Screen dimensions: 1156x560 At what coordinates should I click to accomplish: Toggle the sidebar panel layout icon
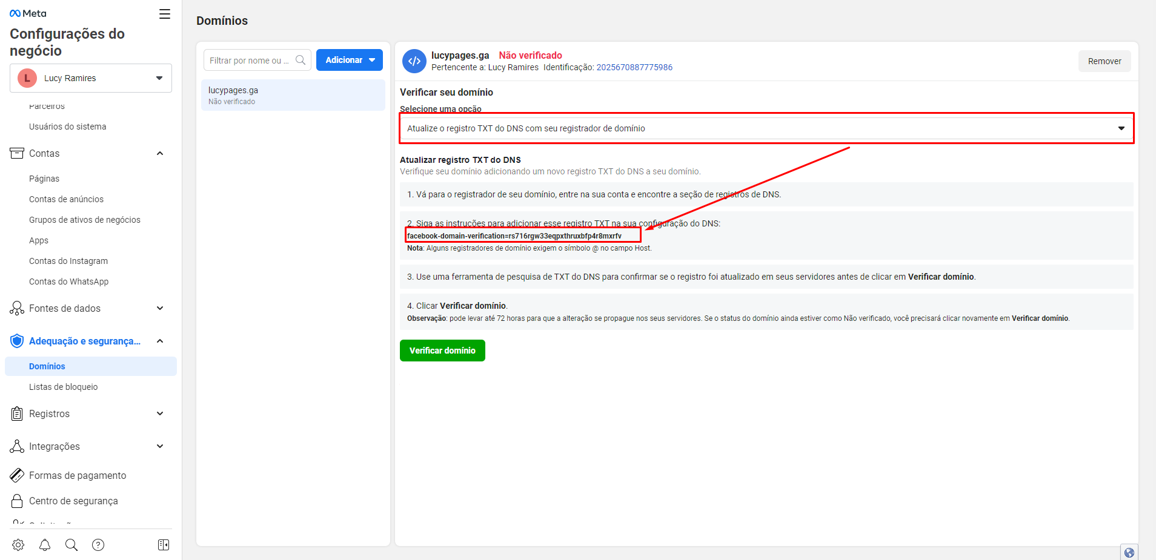(x=164, y=545)
